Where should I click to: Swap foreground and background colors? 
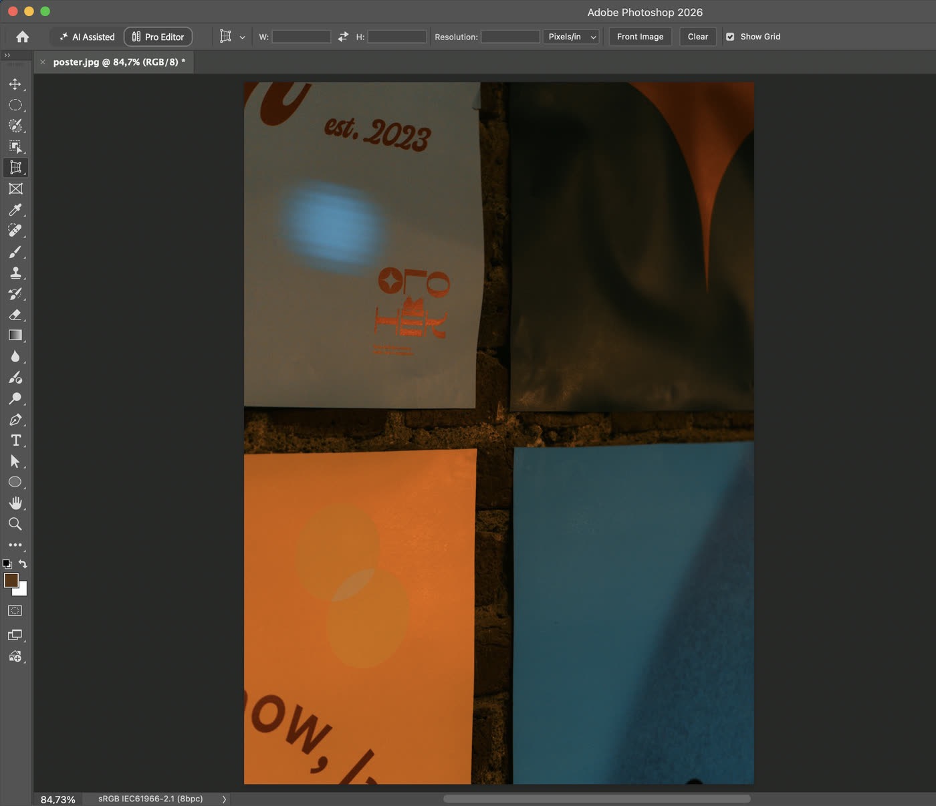tap(23, 564)
